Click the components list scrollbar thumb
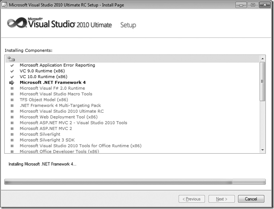Screen dimensions: 274x209 pos(262,82)
